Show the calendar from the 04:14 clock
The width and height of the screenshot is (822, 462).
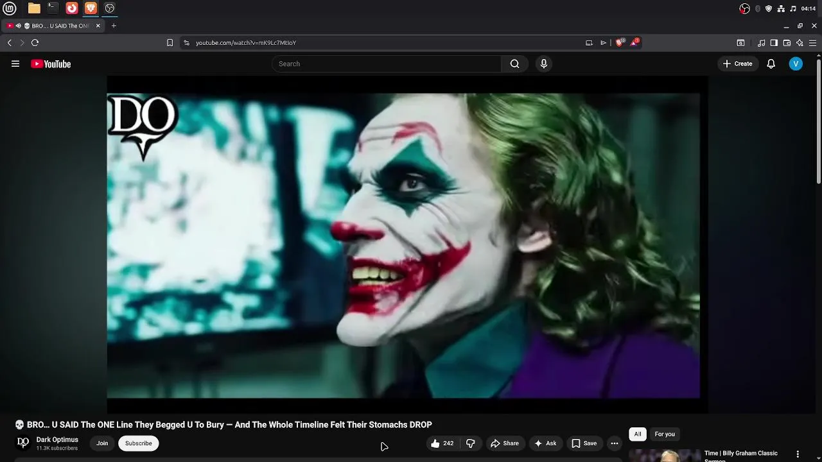809,8
